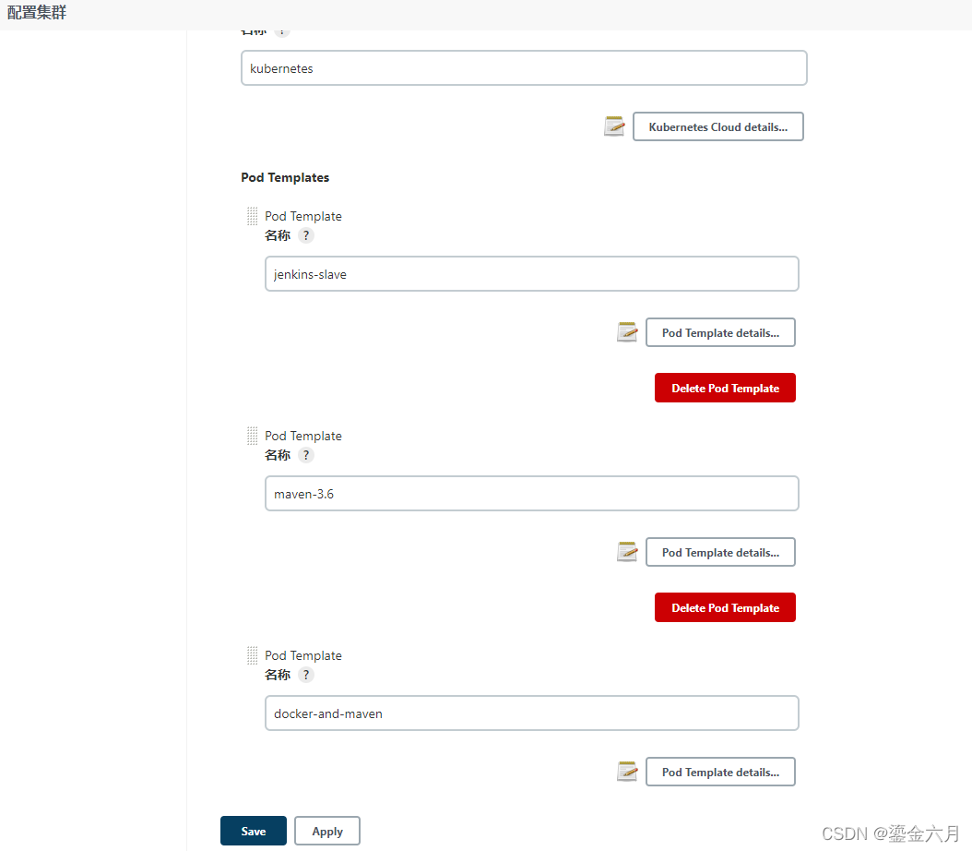The width and height of the screenshot is (972, 851).
Task: Expand Kubernetes Cloud details
Action: click(717, 126)
